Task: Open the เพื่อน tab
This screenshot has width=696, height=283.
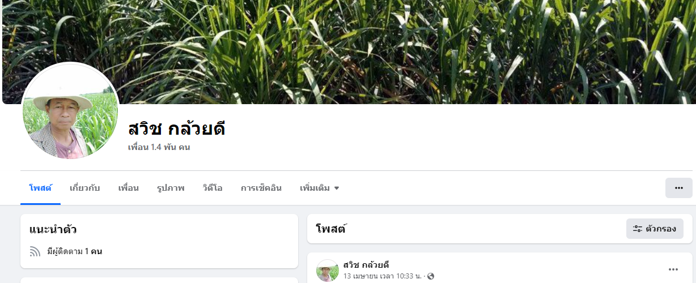Action: 129,188
